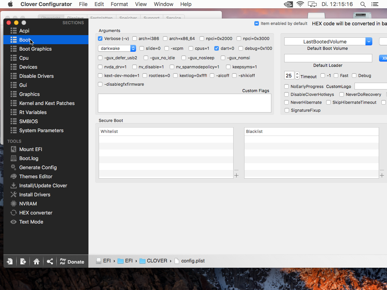Open the Cpu section icon
387x290 pixels.
(x=13, y=58)
